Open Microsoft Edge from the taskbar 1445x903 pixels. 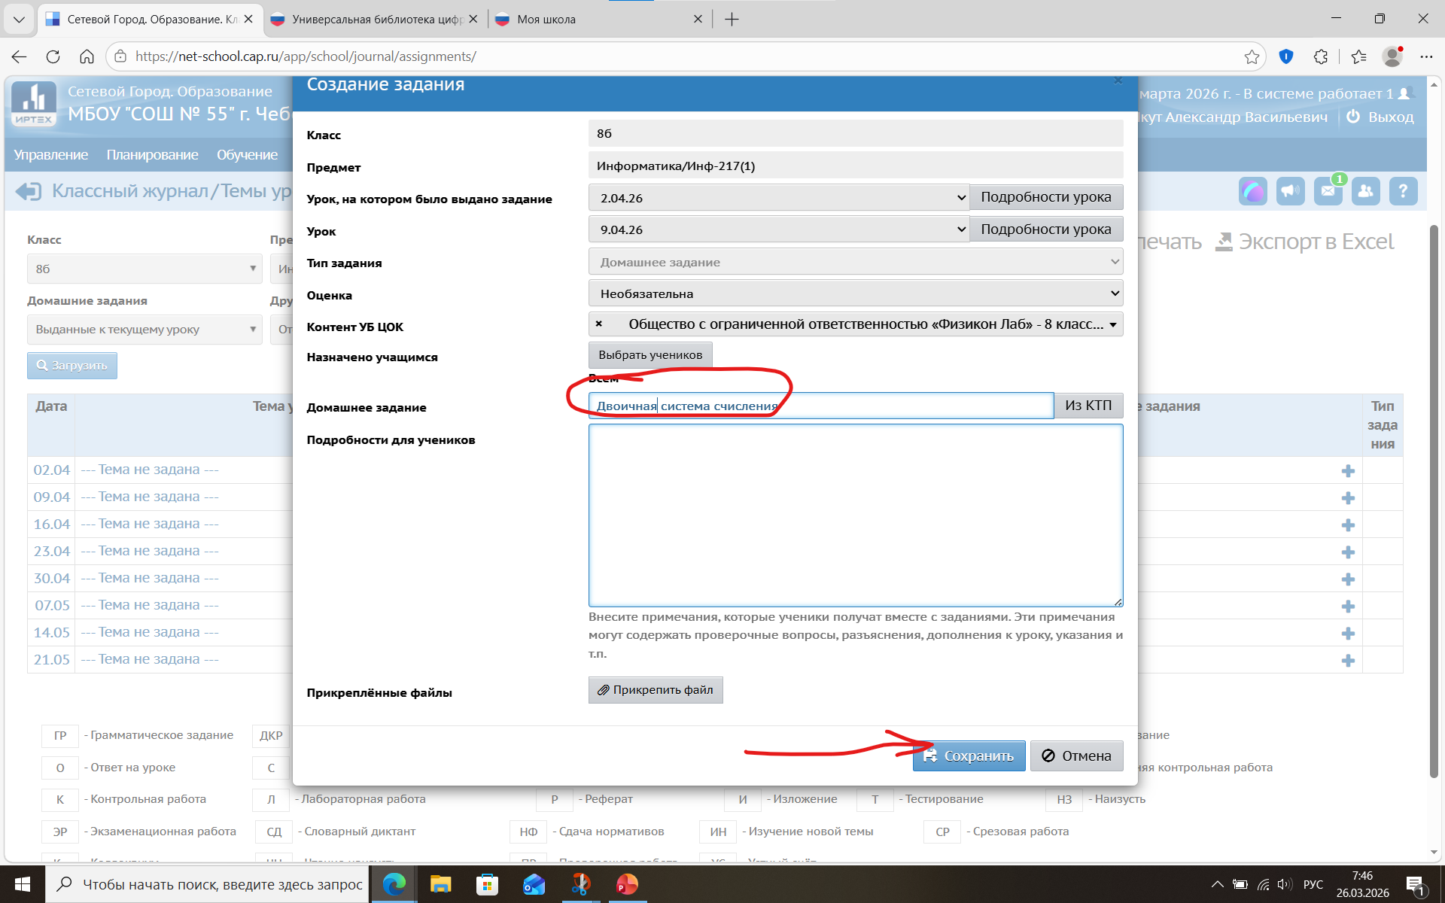tap(394, 884)
